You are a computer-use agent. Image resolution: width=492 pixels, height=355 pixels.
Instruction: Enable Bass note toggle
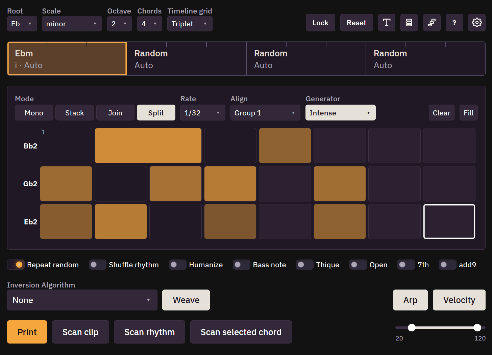[242, 265]
